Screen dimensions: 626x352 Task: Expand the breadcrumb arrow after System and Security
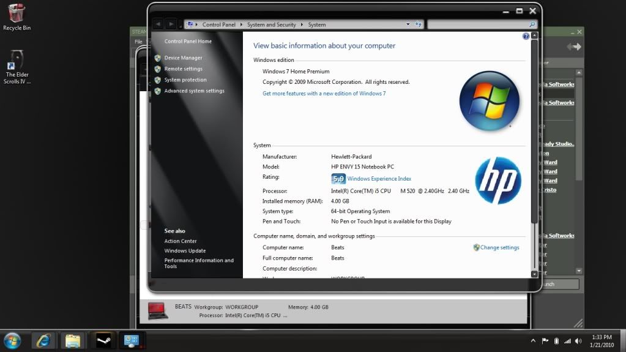(x=302, y=24)
